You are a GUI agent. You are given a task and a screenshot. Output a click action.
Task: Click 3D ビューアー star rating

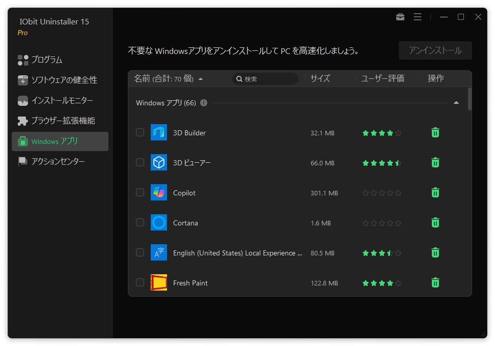click(x=381, y=163)
